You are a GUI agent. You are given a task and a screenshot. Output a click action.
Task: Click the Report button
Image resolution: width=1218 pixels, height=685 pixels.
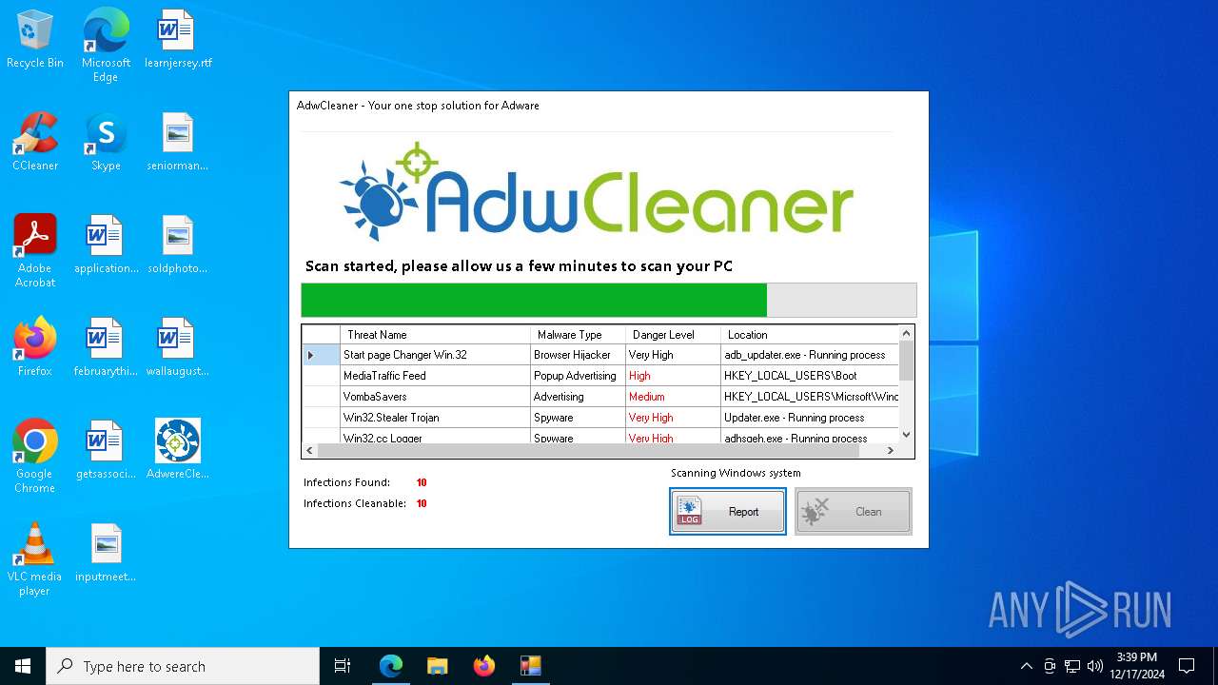[728, 512]
